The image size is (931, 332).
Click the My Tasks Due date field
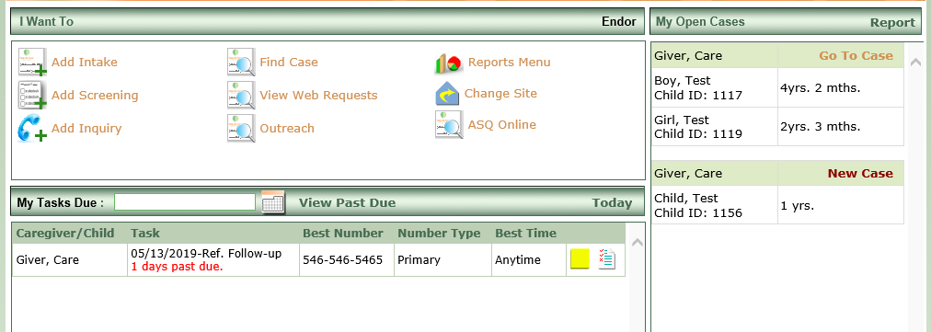point(185,202)
